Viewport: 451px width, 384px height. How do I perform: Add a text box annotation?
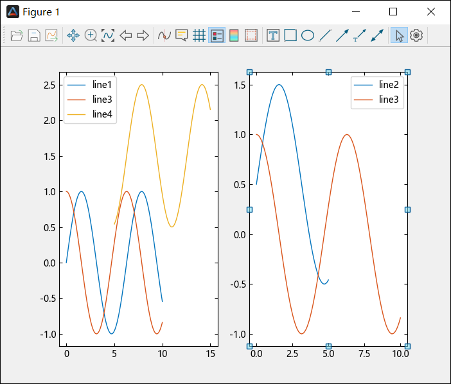click(273, 35)
